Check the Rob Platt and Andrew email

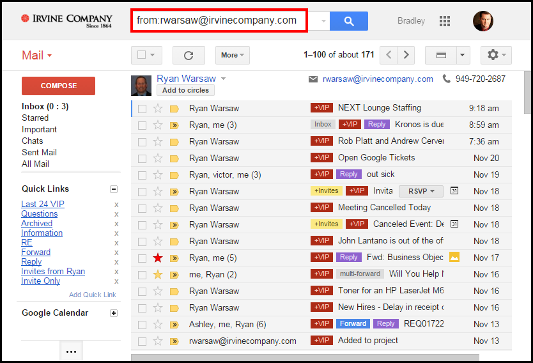pyautogui.click(x=142, y=142)
